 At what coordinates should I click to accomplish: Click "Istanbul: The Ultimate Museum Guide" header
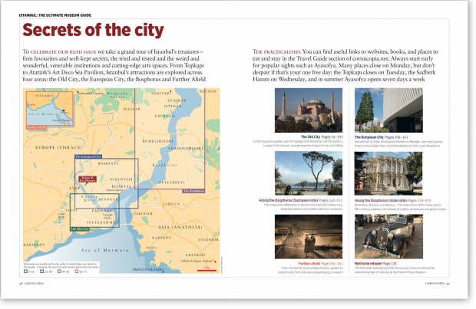pyautogui.click(x=56, y=13)
